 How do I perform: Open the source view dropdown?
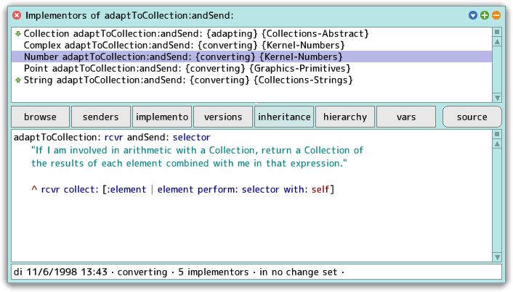point(472,117)
